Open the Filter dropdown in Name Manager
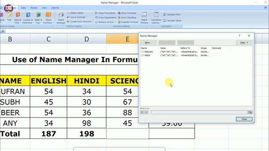Viewport: 269px width, 151px height. tap(244, 43)
